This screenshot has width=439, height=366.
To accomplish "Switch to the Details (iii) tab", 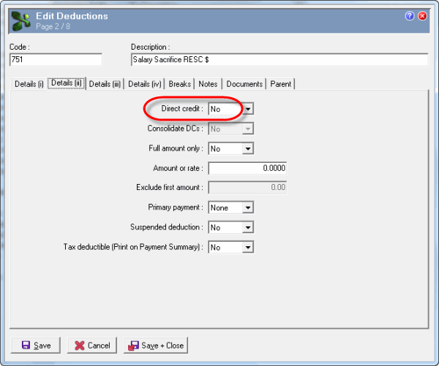I will (105, 84).
